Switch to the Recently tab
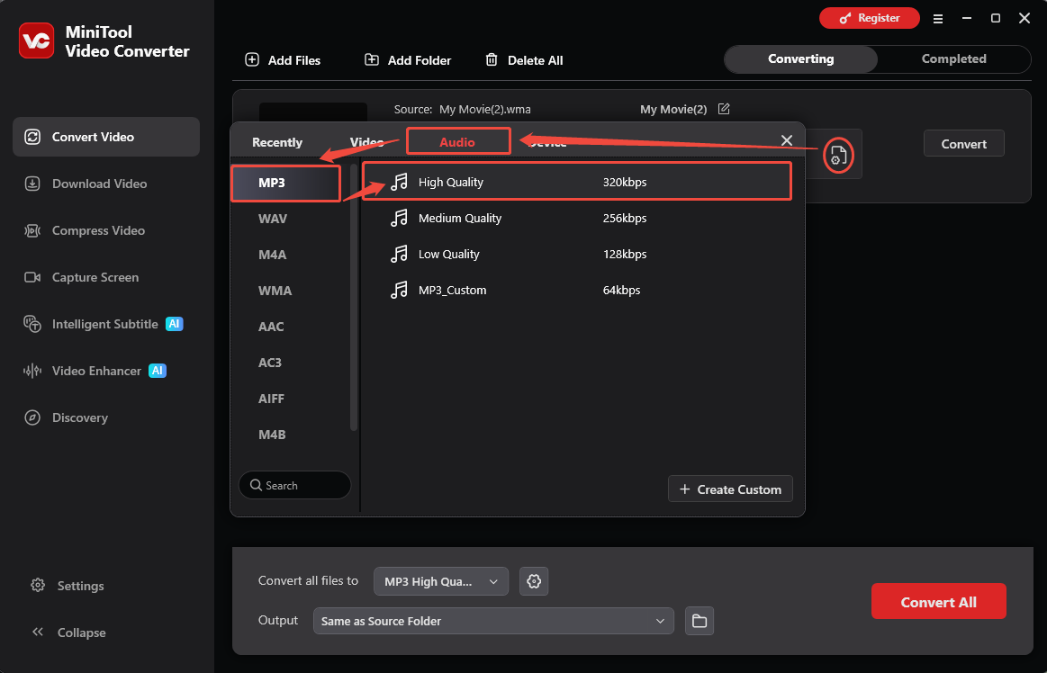 point(277,142)
